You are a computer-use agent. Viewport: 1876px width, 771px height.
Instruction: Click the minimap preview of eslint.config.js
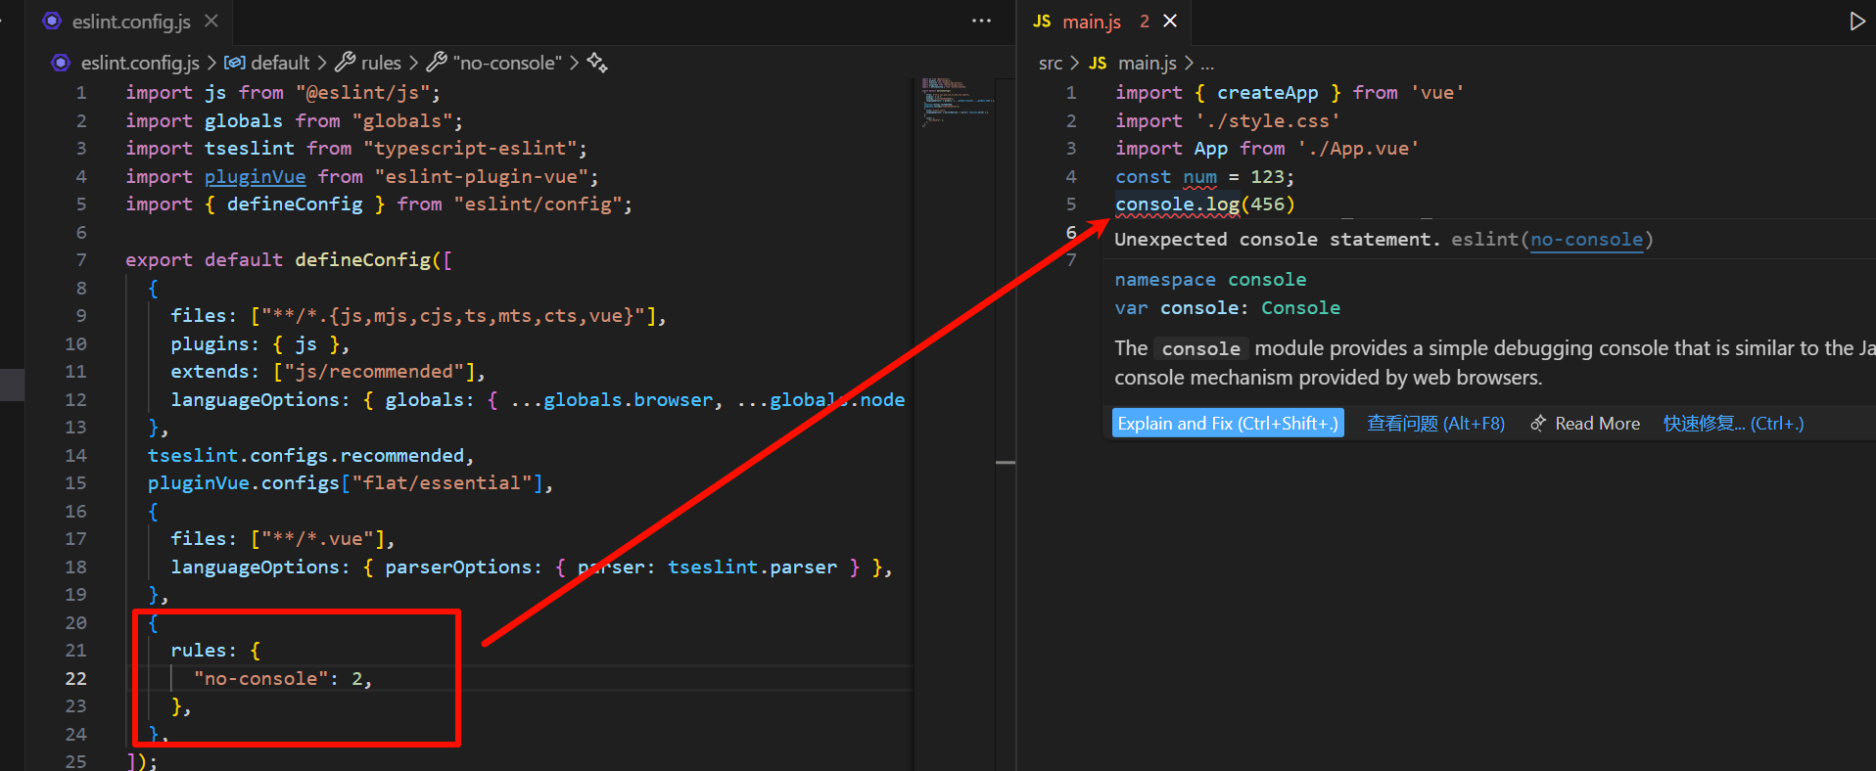click(x=957, y=102)
